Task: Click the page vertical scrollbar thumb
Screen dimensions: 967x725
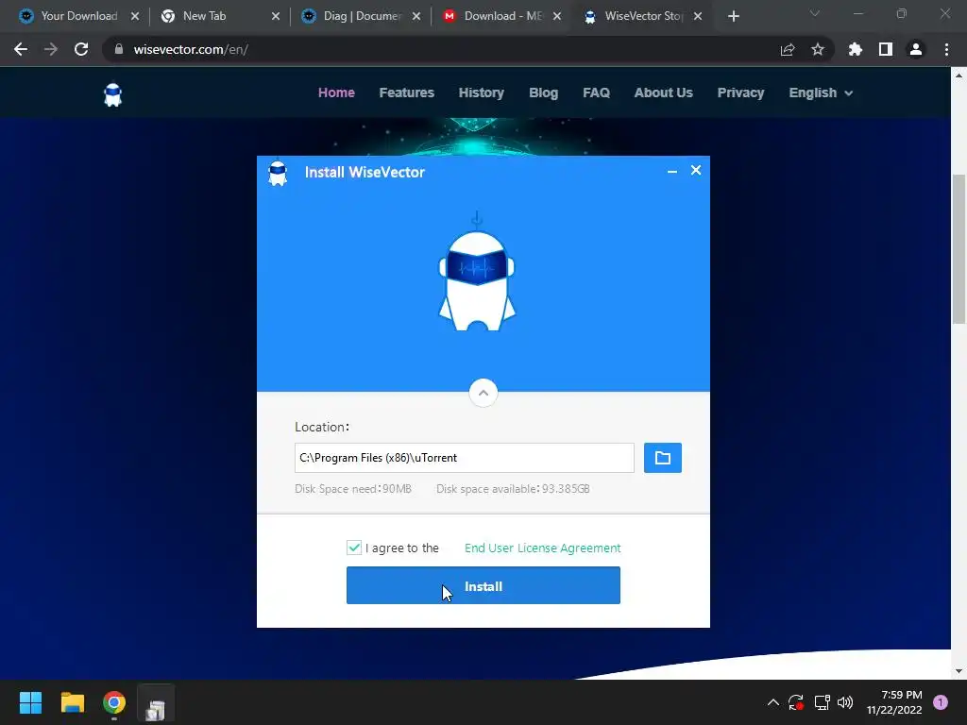Action: point(959,249)
